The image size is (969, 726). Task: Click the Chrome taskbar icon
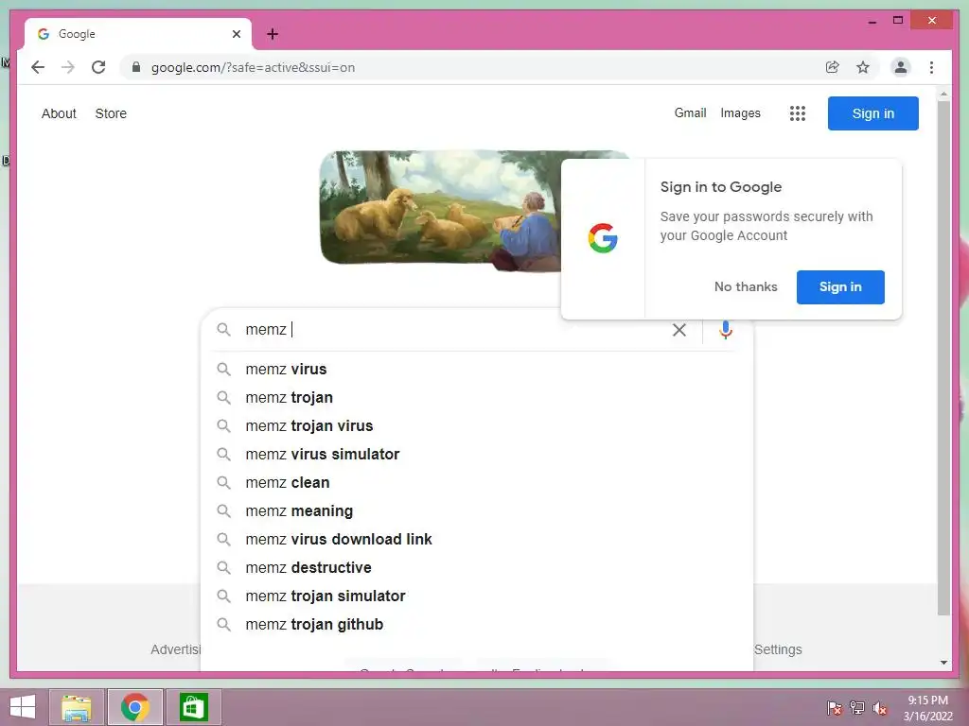pos(135,707)
